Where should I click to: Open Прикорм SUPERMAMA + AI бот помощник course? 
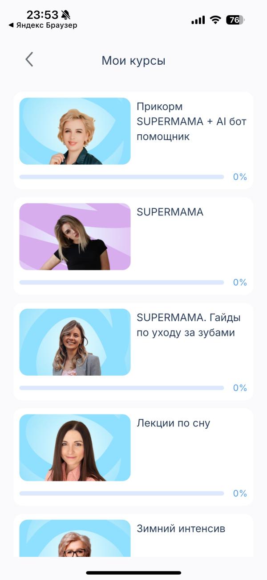click(x=191, y=122)
